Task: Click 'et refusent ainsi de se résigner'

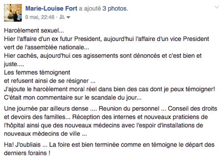Action: [50, 81]
